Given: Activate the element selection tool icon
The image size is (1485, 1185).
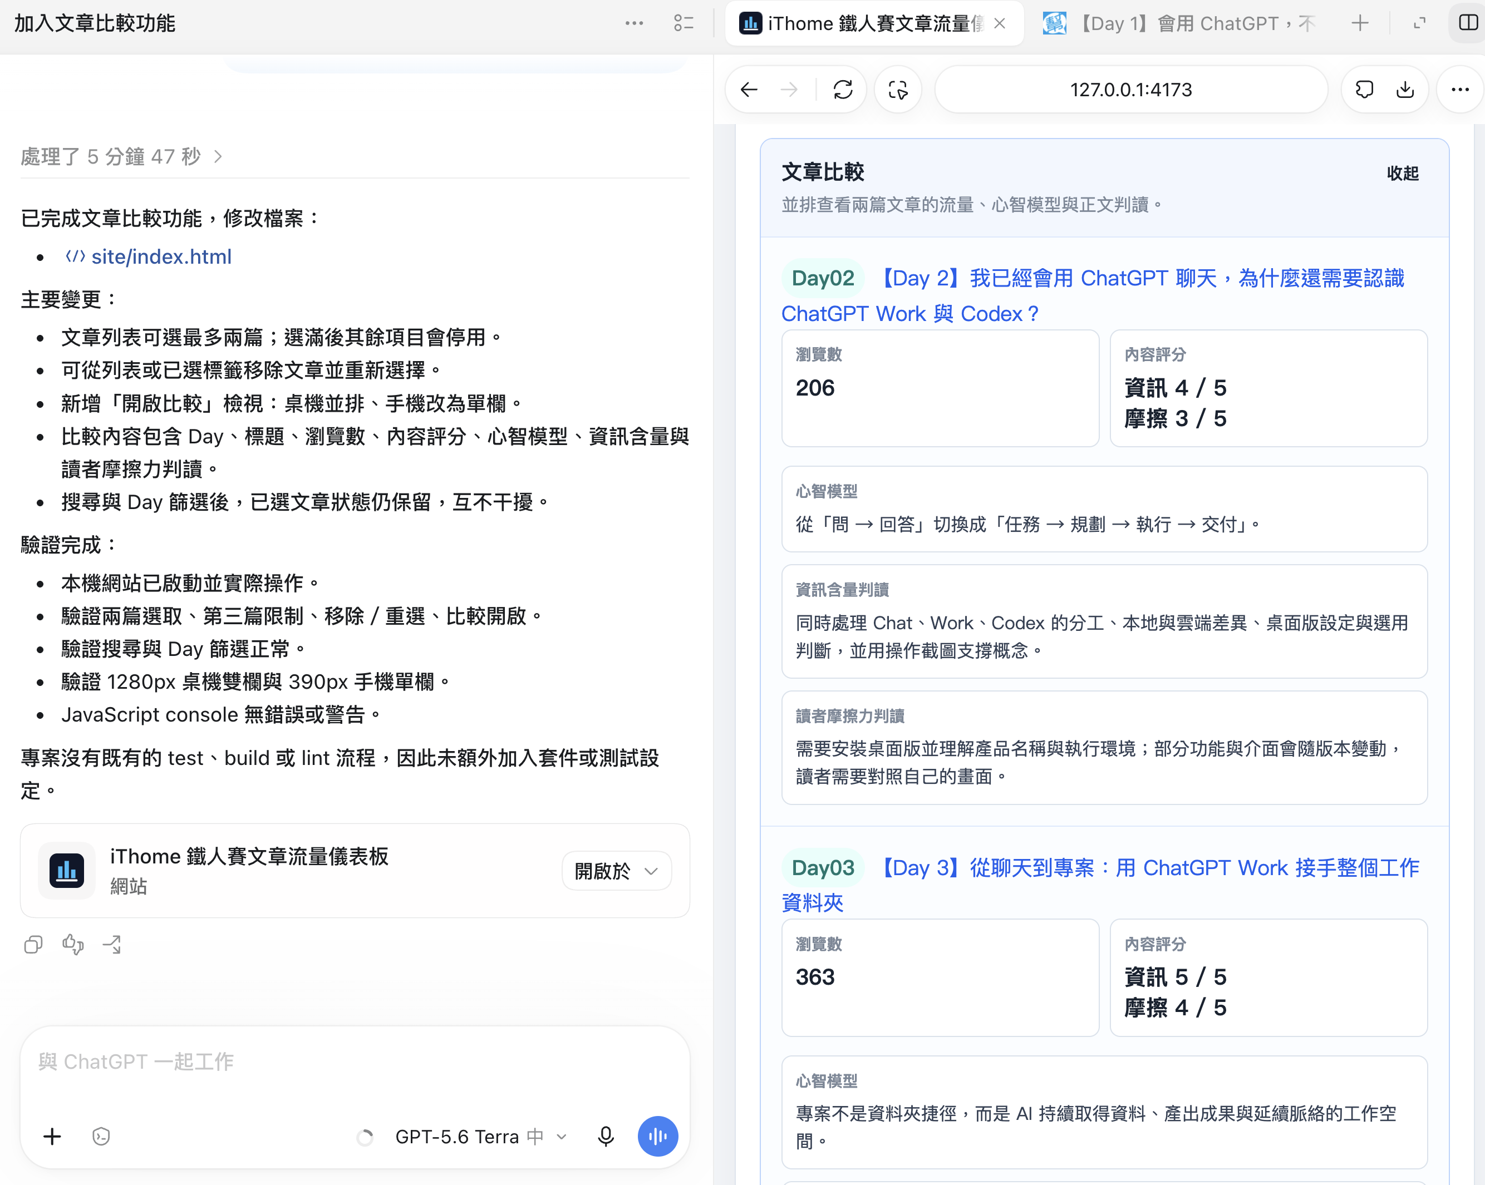Looking at the screenshot, I should coord(898,90).
